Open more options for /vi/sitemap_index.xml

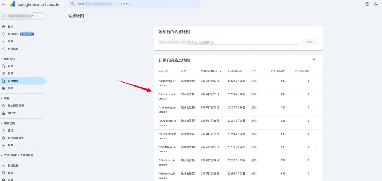316,81
